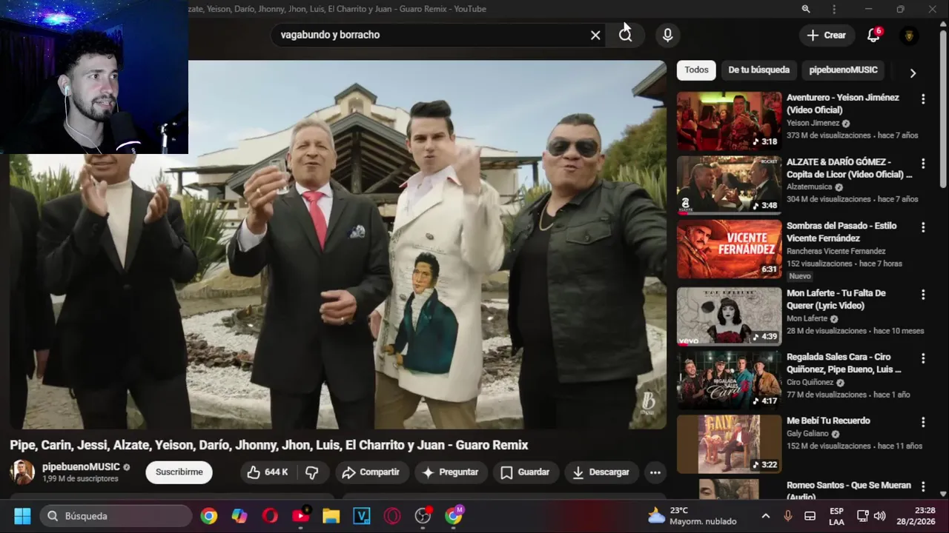Start voice search with the microphone icon
The image size is (949, 533).
point(668,35)
